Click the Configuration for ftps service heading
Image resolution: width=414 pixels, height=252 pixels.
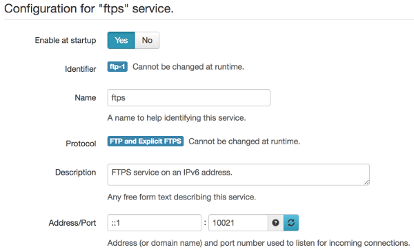[x=89, y=9]
